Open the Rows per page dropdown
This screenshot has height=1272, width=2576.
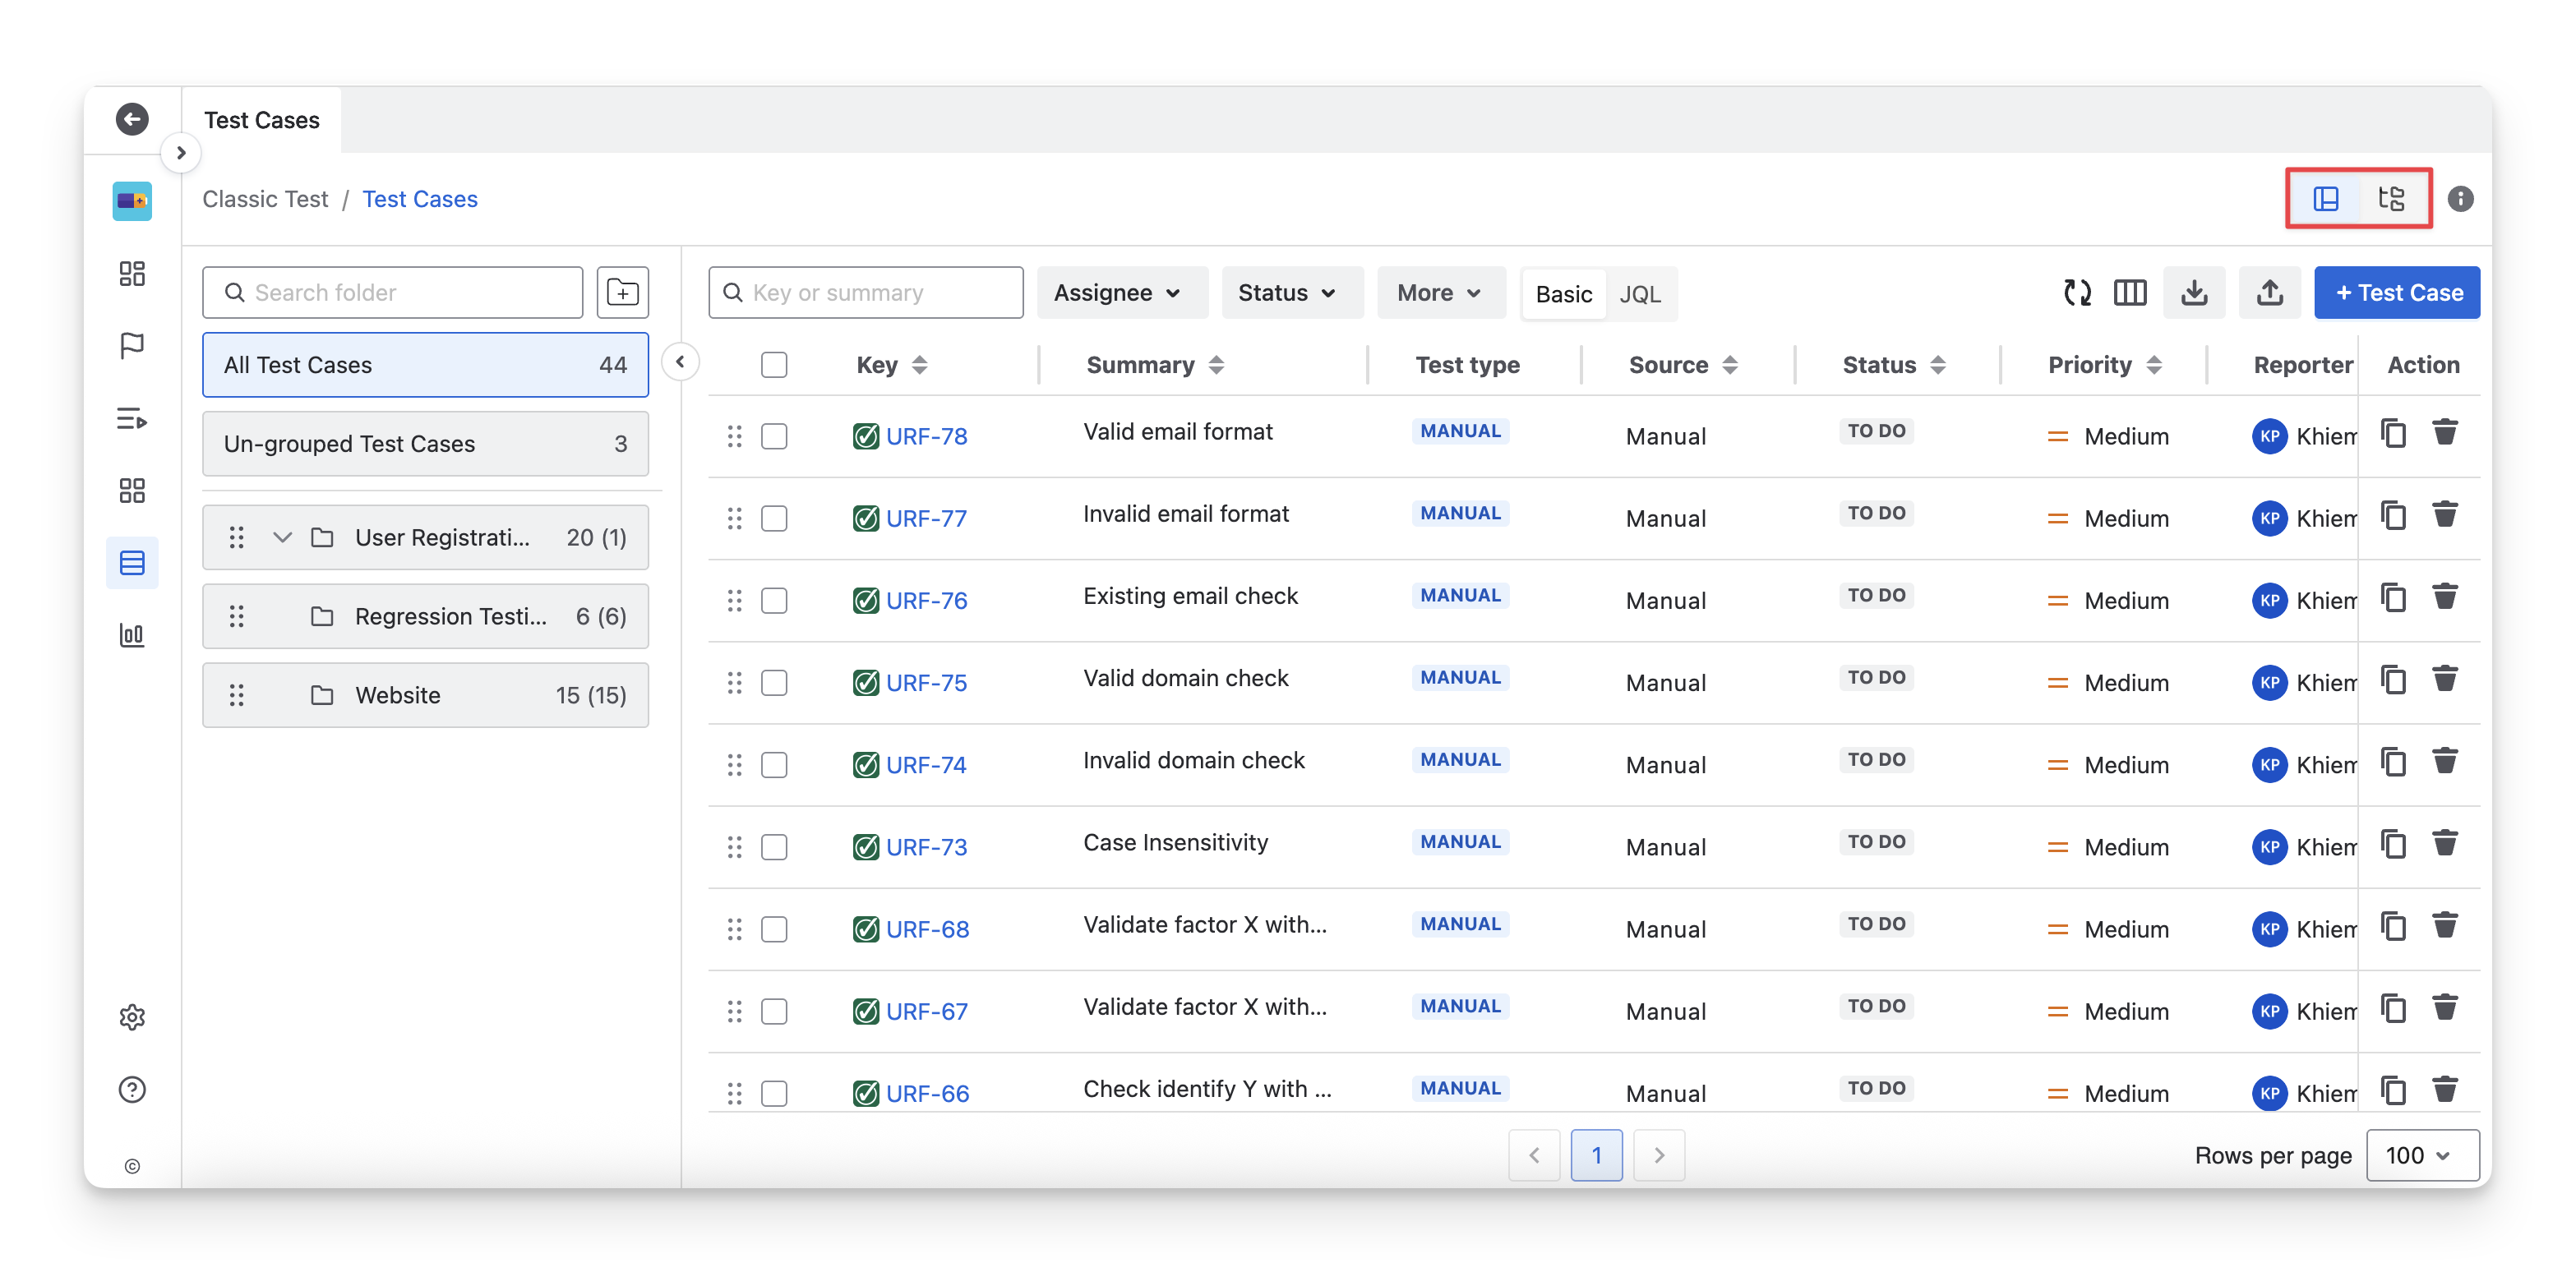[2420, 1155]
